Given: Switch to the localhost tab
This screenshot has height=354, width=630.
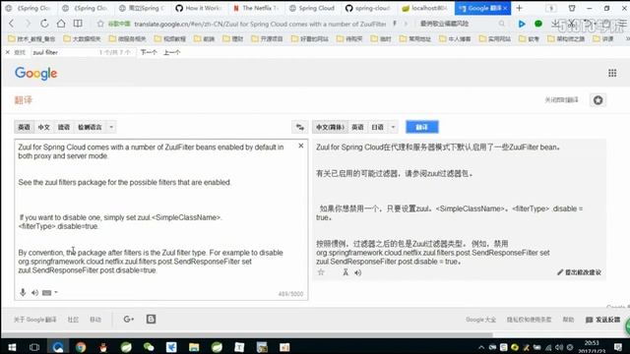Looking at the screenshot, I should [425, 8].
